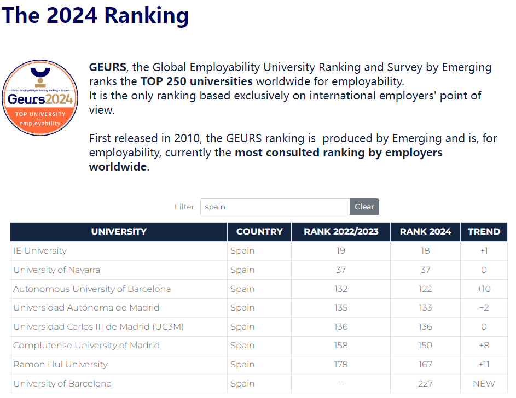
Task: Click Universidad Autónoma de Madrid entry
Action: click(x=86, y=308)
